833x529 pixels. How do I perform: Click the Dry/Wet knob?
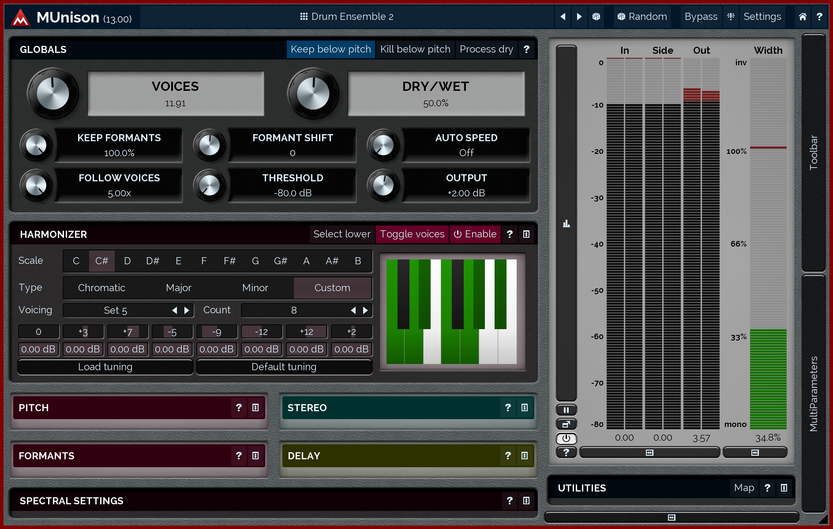[x=313, y=94]
